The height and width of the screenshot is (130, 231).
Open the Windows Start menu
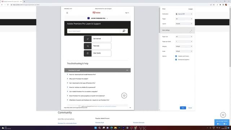pyautogui.click(x=96, y=128)
